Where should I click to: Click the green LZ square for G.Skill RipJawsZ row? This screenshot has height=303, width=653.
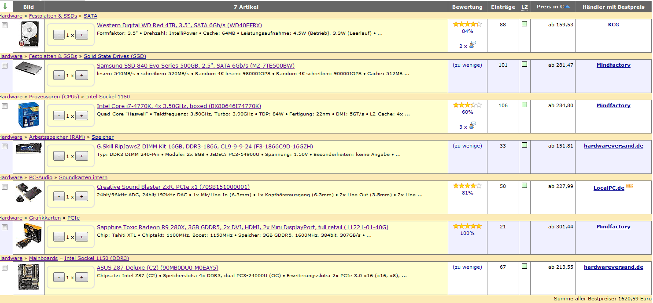[524, 145]
